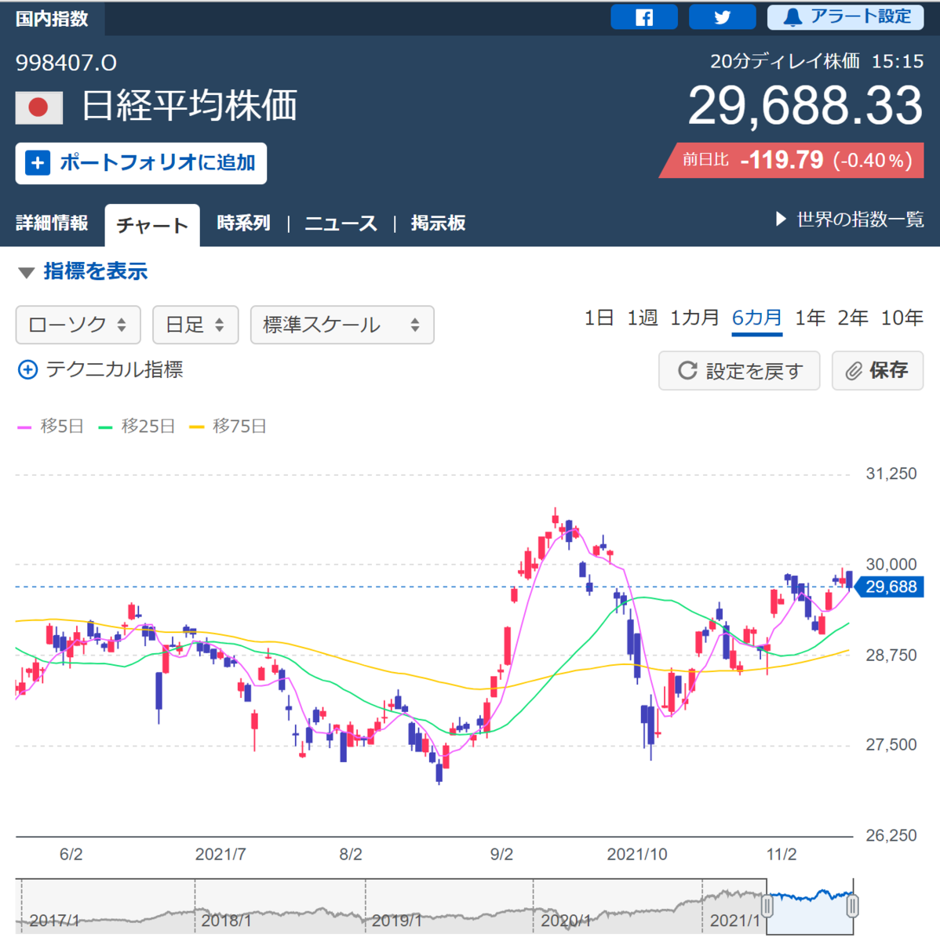The height and width of the screenshot is (941, 940).
Task: Select the 1日 time range
Action: click(599, 318)
